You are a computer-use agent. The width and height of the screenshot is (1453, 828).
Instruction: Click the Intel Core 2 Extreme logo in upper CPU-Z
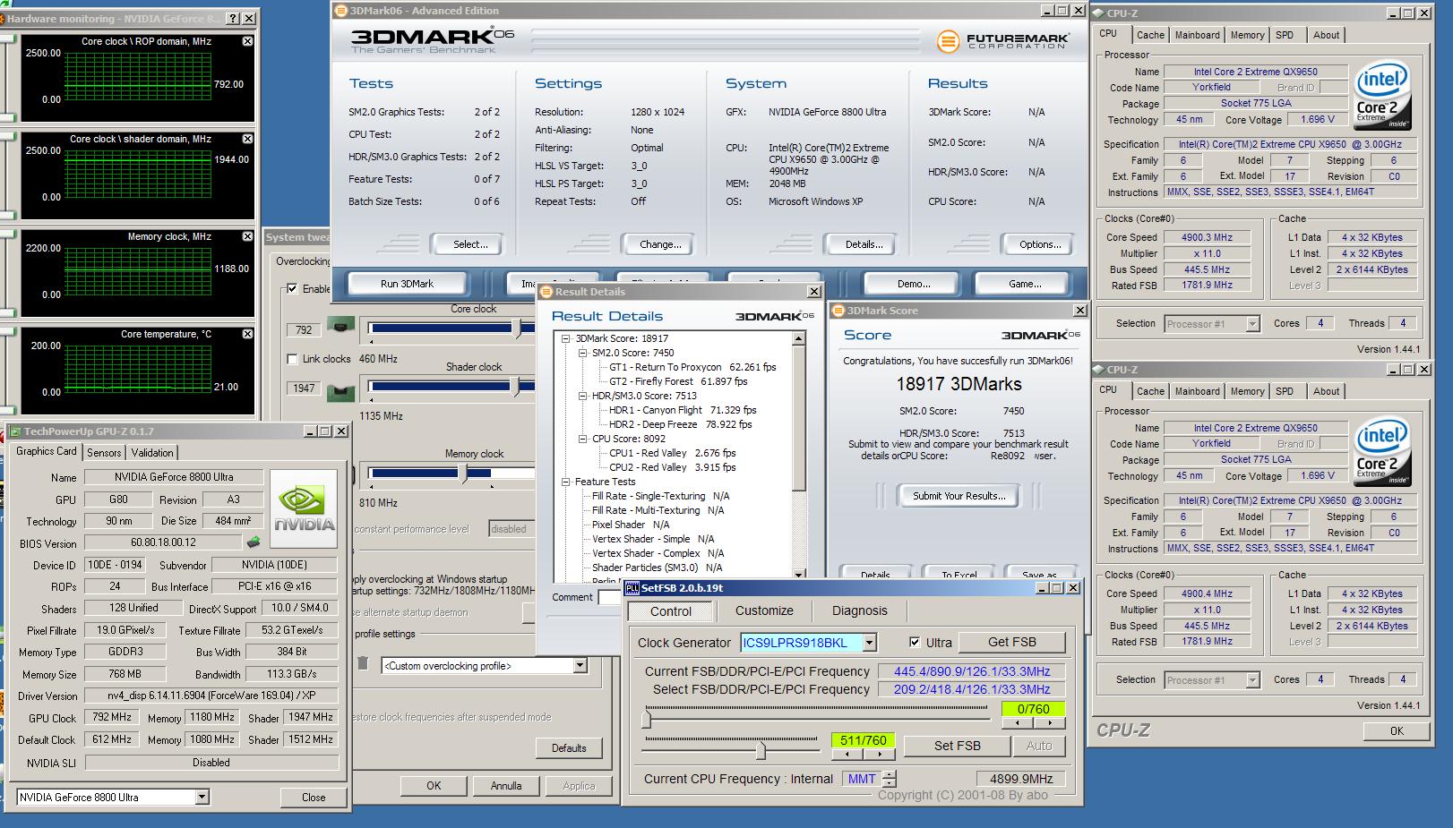coord(1383,94)
